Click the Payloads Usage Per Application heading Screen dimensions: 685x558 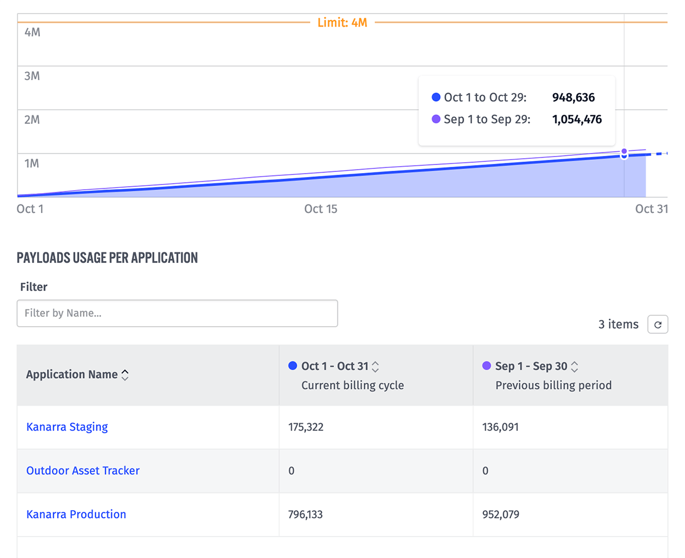click(x=107, y=258)
